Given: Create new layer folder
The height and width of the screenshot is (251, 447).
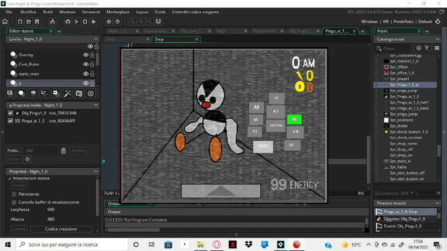Looking at the screenshot, I should (x=79, y=93).
